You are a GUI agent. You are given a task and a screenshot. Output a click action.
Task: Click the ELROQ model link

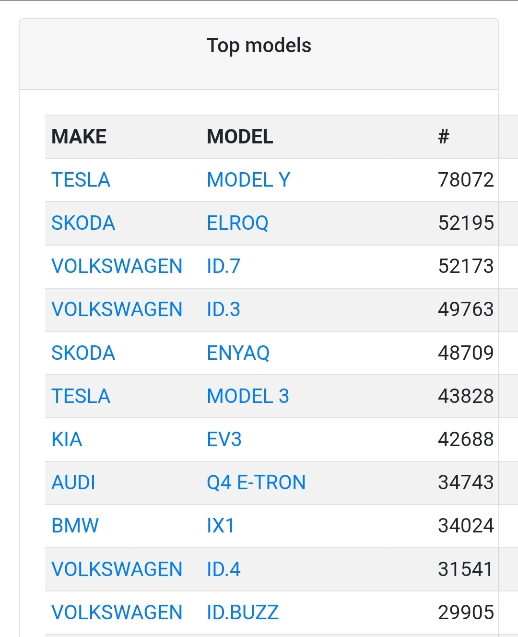[x=237, y=223]
